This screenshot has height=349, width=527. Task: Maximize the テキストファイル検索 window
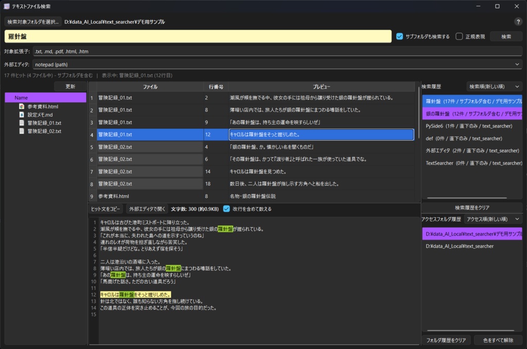click(x=498, y=6)
